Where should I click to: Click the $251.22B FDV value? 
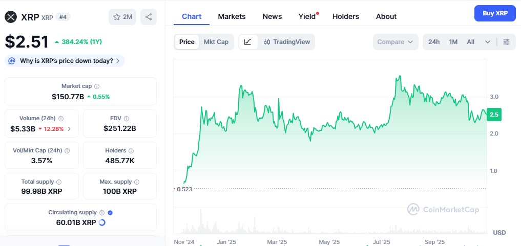[x=119, y=129]
